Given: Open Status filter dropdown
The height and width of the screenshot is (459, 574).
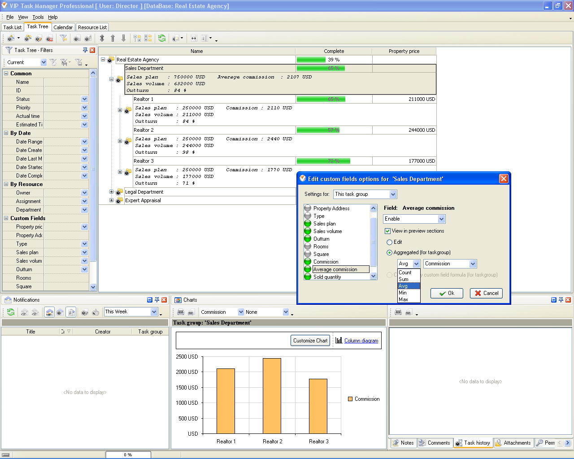Looking at the screenshot, I should 84,99.
